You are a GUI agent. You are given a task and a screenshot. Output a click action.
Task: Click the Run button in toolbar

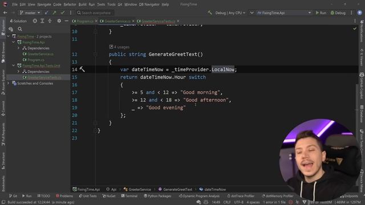(321, 13)
